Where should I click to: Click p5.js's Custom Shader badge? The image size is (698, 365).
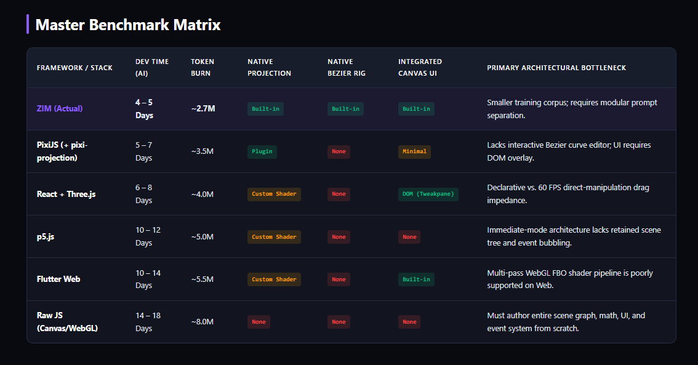pyautogui.click(x=274, y=237)
